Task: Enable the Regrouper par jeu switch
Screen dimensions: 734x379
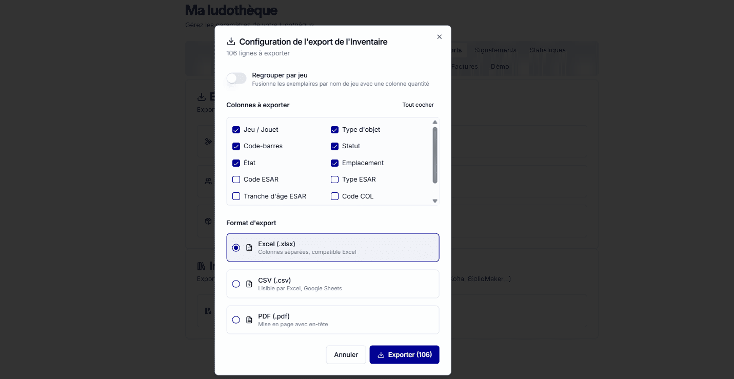Action: pyautogui.click(x=236, y=78)
